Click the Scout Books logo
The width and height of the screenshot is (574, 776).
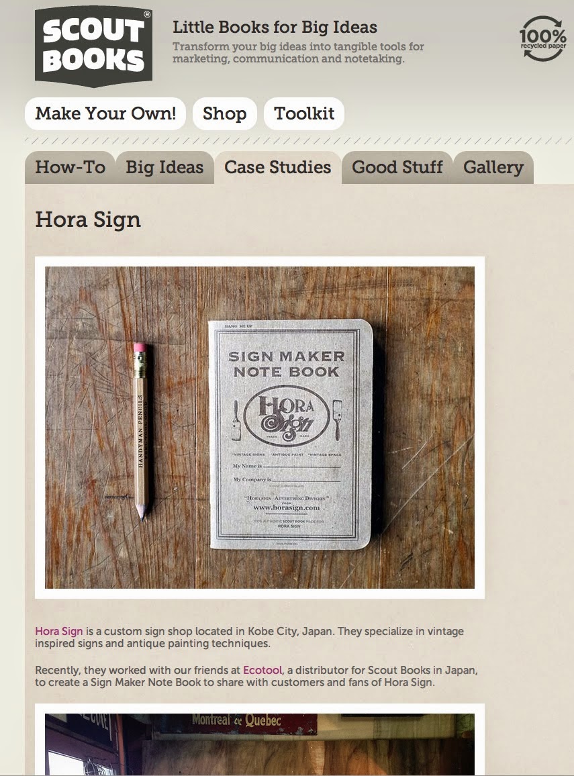[93, 46]
